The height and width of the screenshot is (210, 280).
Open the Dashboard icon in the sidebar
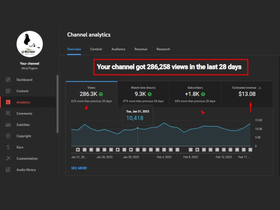point(8,80)
